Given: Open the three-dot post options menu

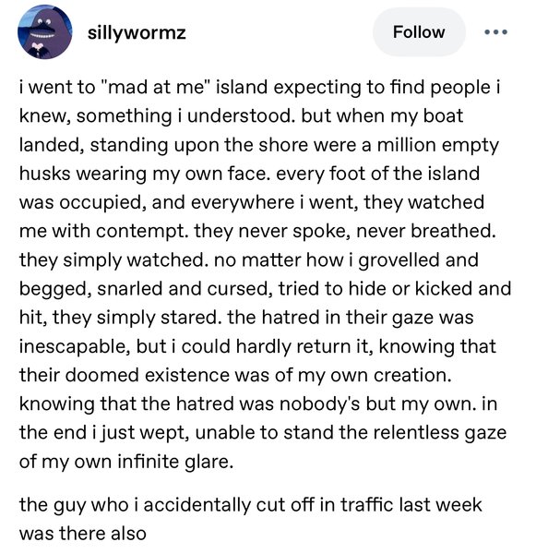Looking at the screenshot, I should [x=496, y=32].
